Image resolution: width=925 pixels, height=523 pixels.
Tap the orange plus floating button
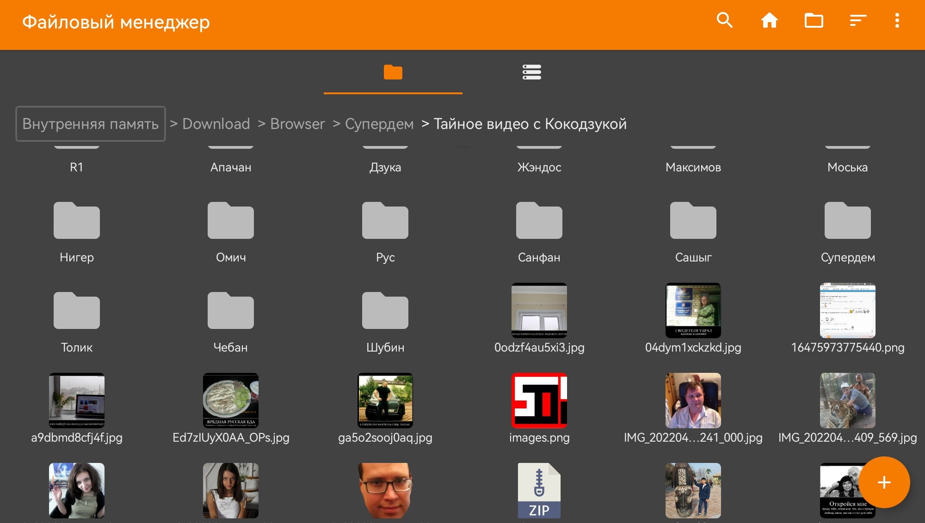point(884,482)
